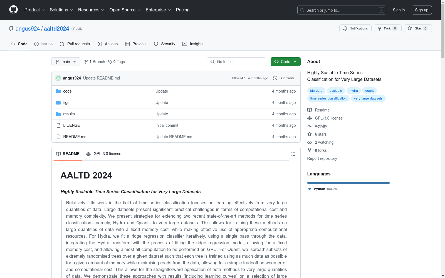This screenshot has height=278, width=445.
Task: Click the scalable topic tag
Action: [x=336, y=91]
